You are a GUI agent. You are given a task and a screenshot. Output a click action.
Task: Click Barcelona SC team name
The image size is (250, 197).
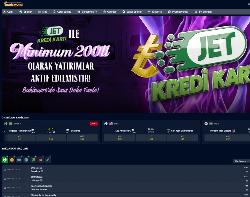tap(37, 171)
